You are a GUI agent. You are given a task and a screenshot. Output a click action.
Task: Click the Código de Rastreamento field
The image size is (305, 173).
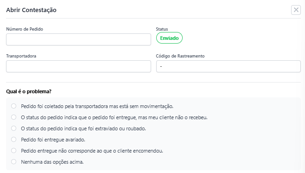[x=229, y=66]
